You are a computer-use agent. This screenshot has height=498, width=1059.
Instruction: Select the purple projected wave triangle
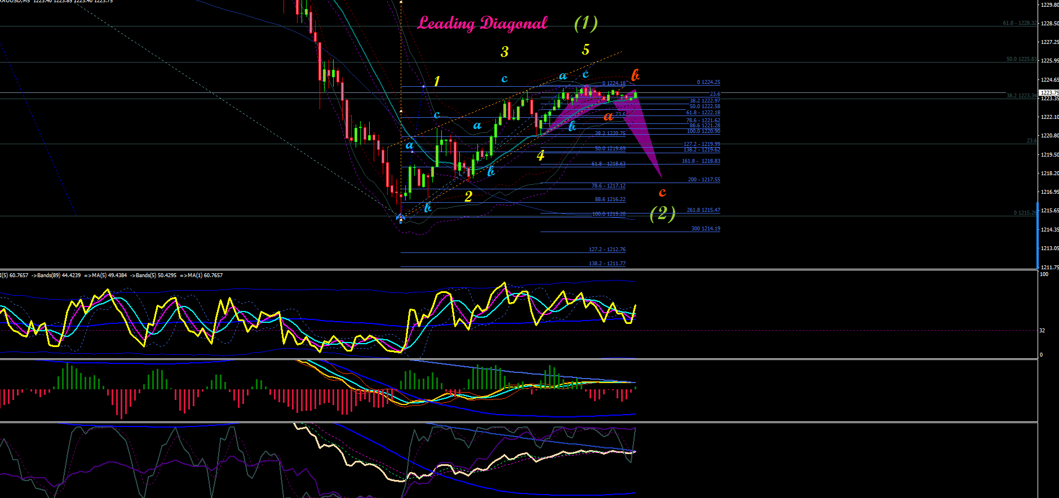tap(644, 134)
